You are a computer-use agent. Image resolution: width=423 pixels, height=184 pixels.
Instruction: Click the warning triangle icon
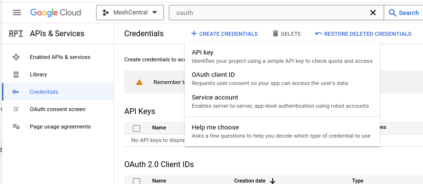tap(139, 82)
